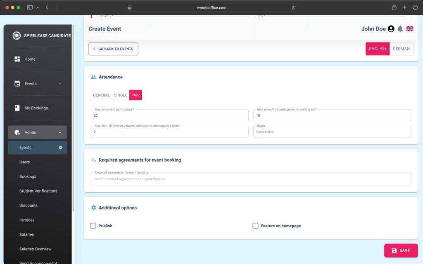
Task: Collapse the Admin section chevron
Action: [x=60, y=133]
